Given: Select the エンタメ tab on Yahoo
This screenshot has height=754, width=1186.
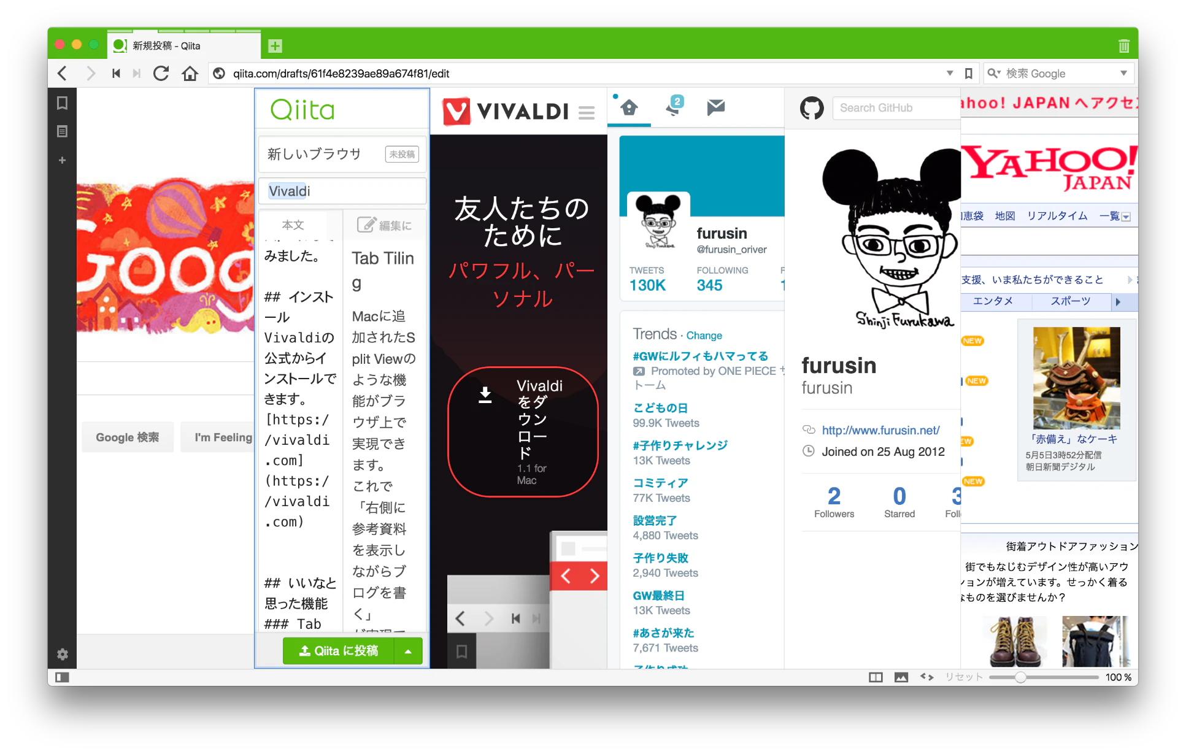Looking at the screenshot, I should click(993, 301).
